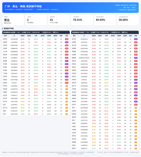Click the red type badge in row 225258875
Image resolution: width=141 pixels, height=157 pixels.
click(67, 58)
